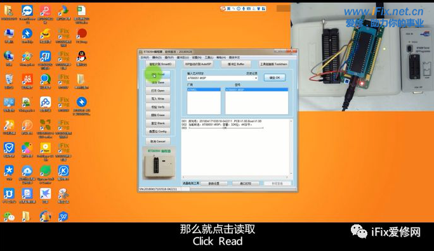Click SN status bar text

(x=158, y=189)
